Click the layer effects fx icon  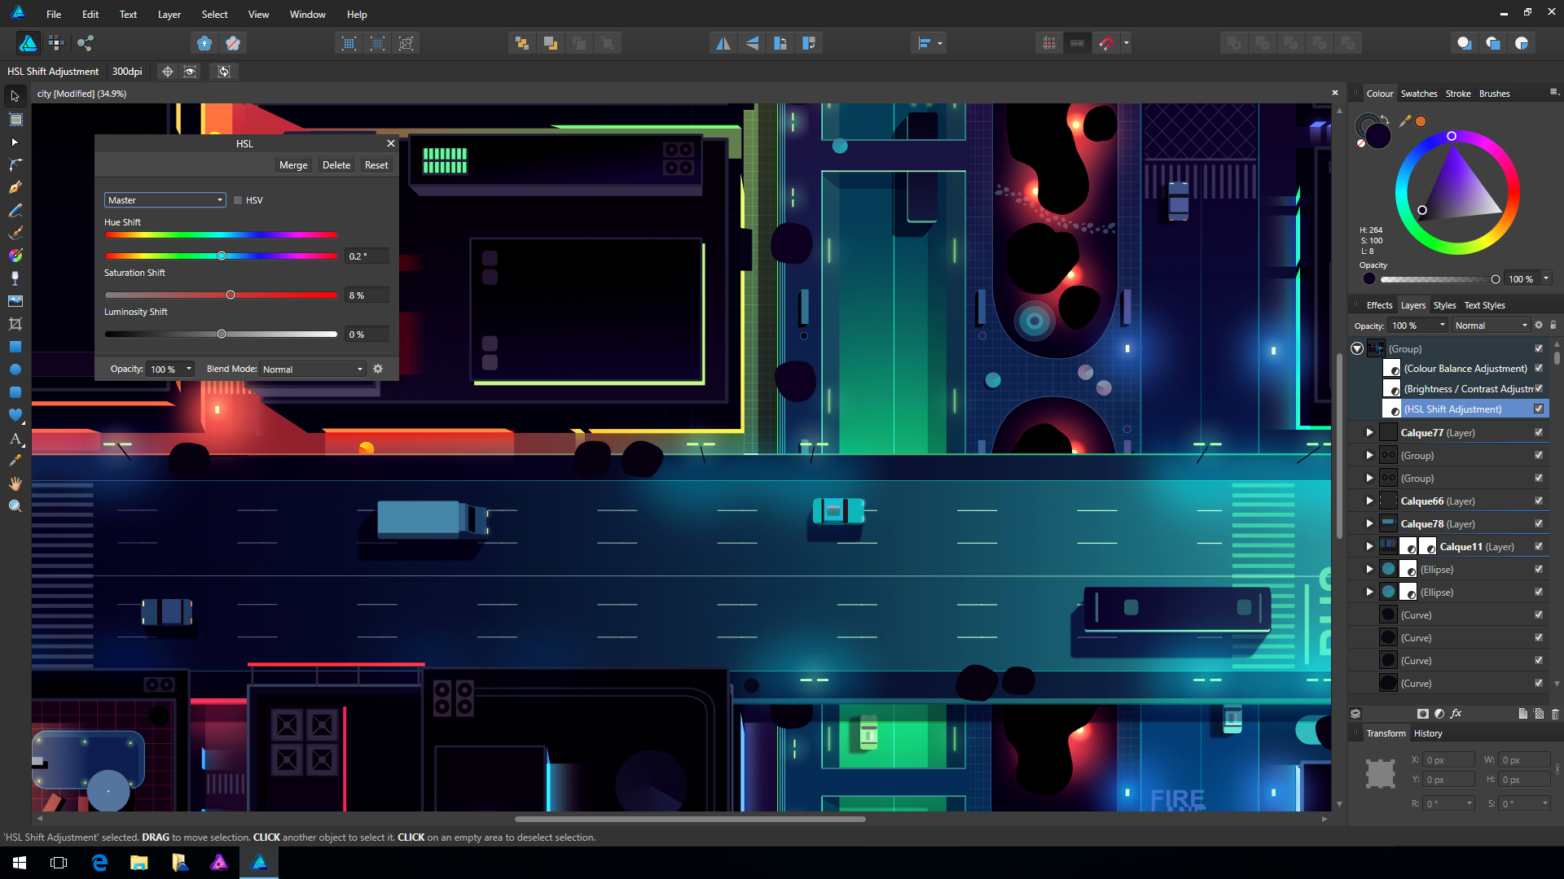point(1456,714)
